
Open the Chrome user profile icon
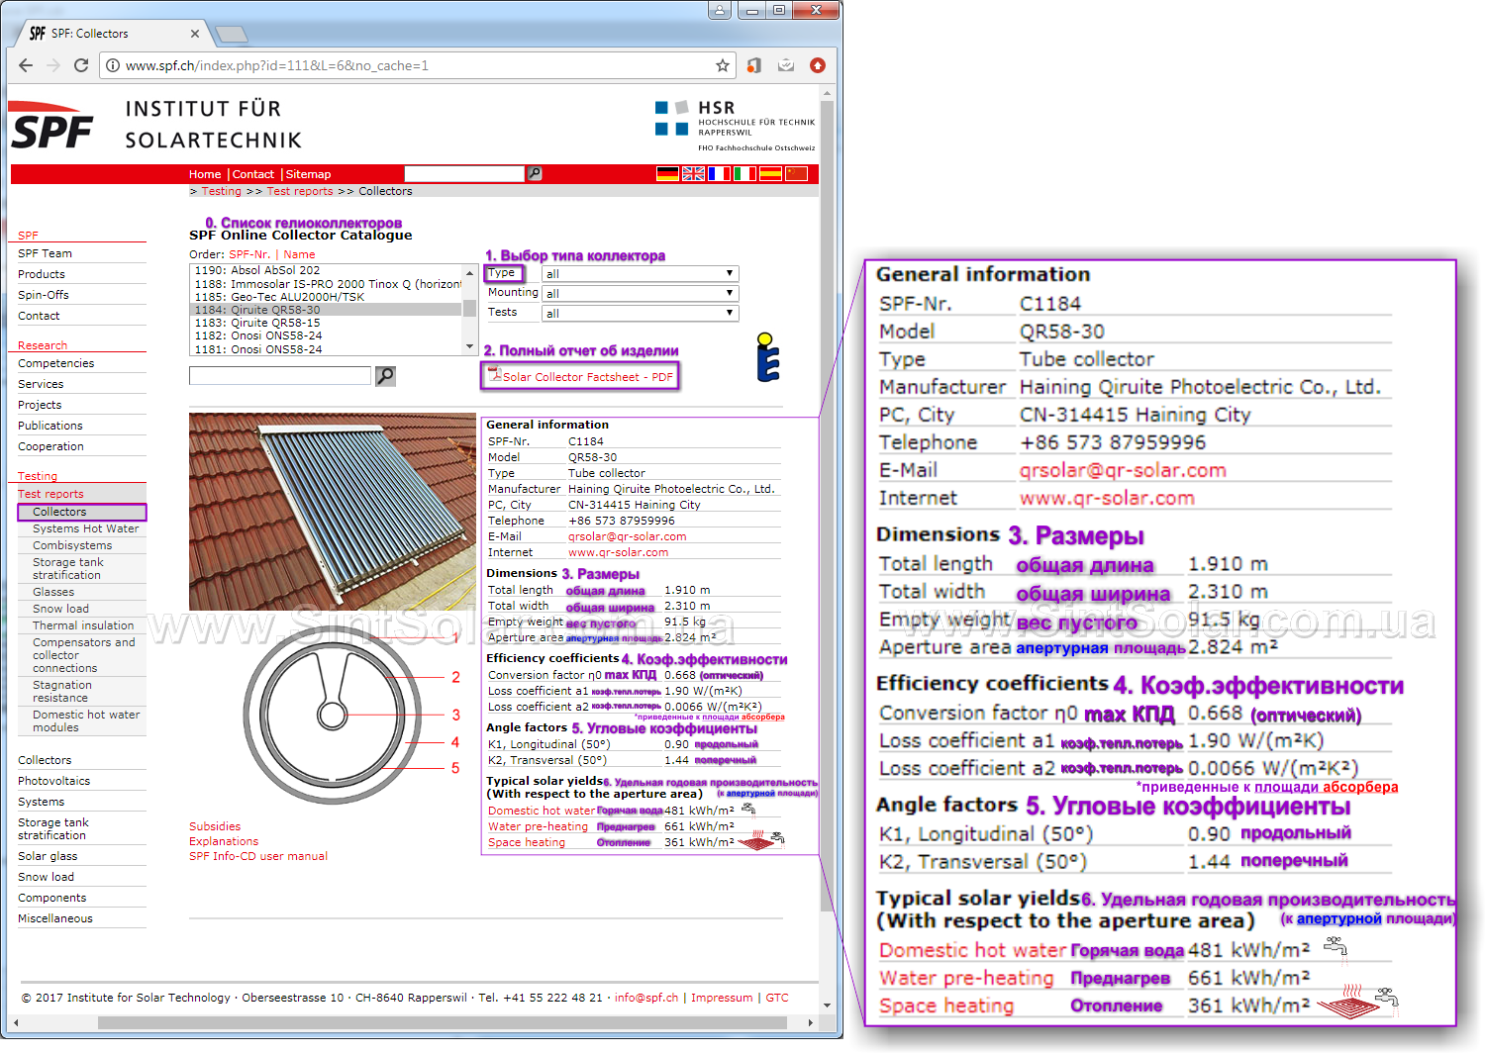[x=720, y=10]
